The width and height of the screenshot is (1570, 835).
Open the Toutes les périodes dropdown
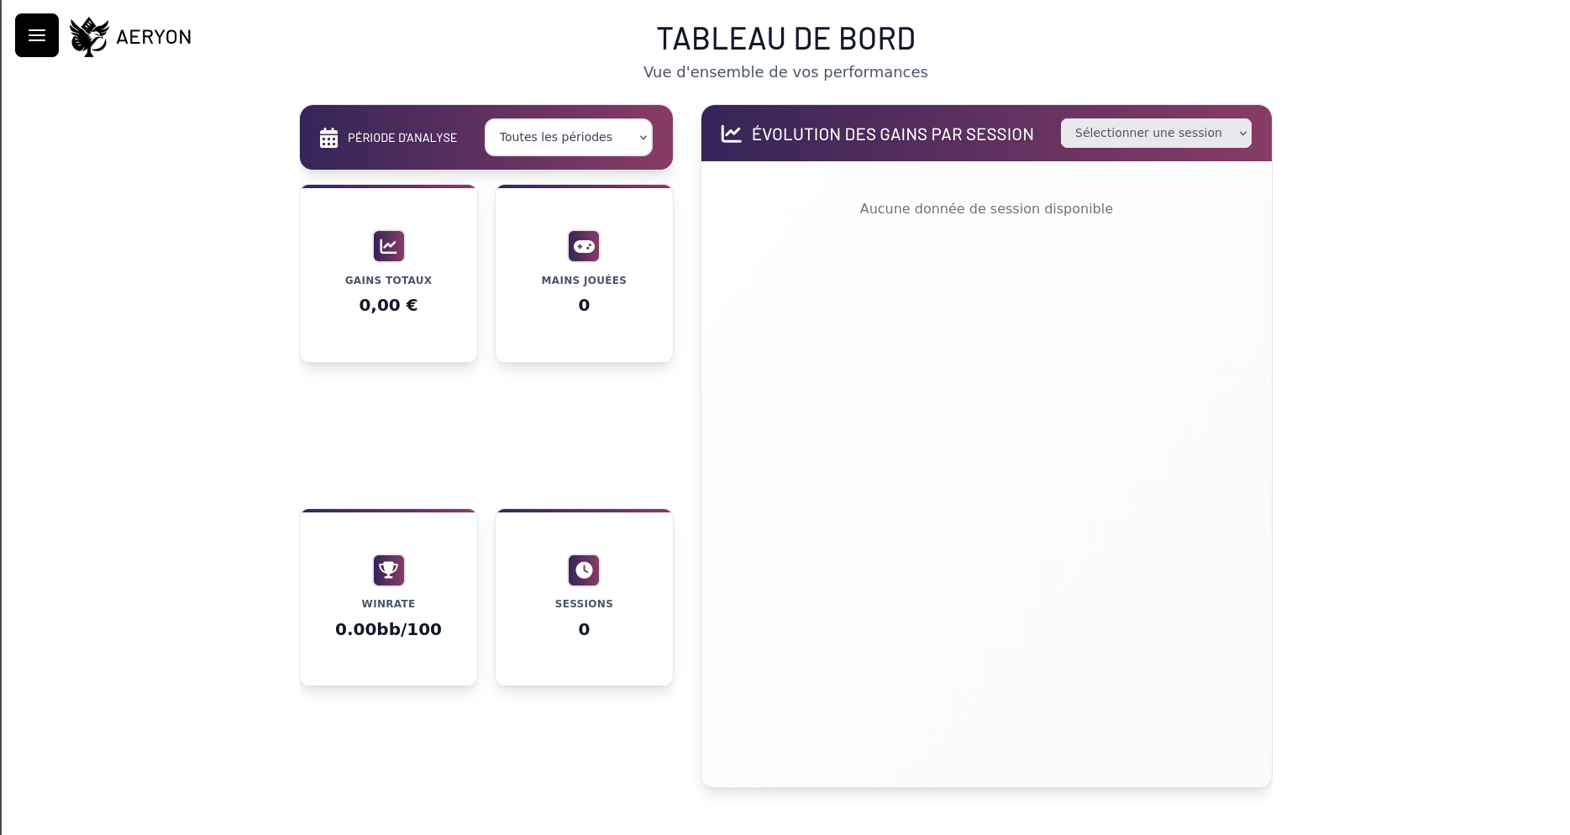point(568,137)
